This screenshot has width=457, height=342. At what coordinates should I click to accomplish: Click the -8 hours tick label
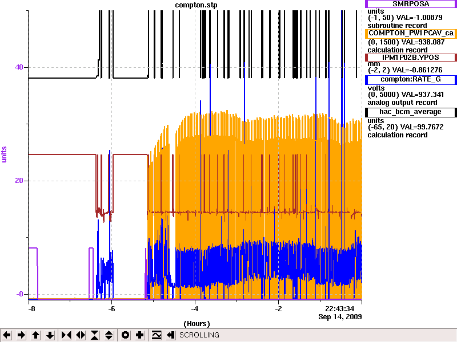coord(31,309)
